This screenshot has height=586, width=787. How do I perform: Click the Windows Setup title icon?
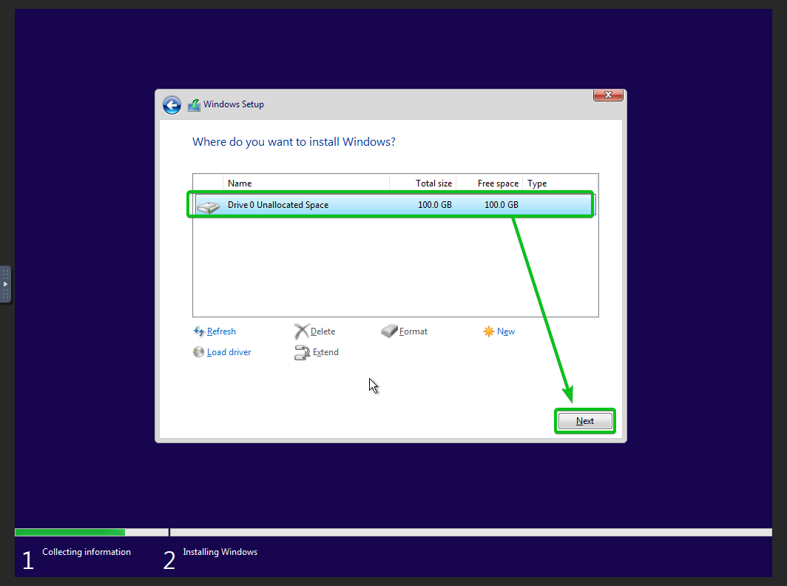(x=194, y=105)
